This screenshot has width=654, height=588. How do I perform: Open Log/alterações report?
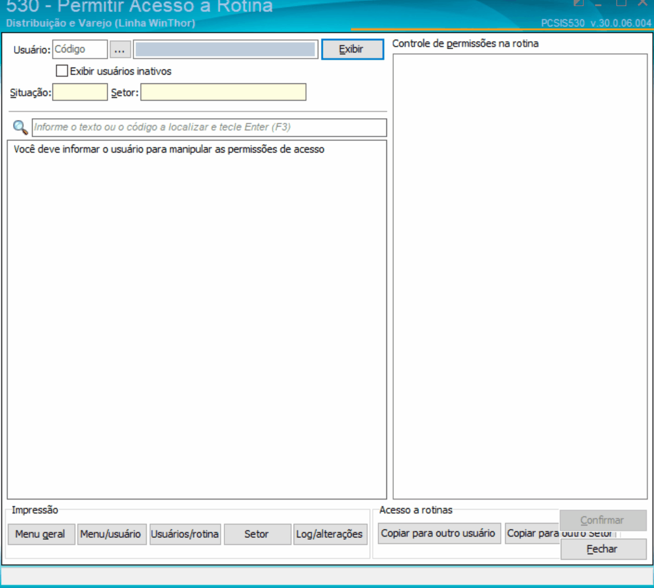pyautogui.click(x=330, y=534)
